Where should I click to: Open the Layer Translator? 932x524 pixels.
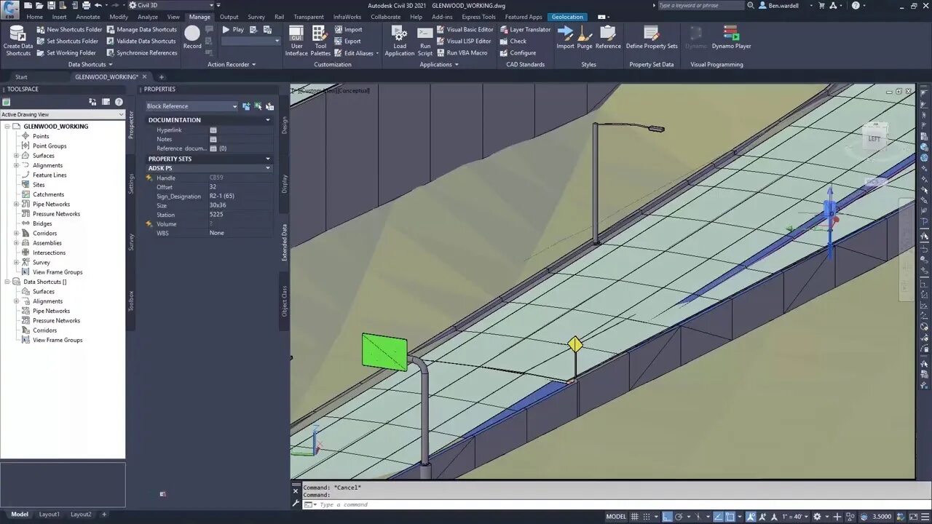[524, 30]
